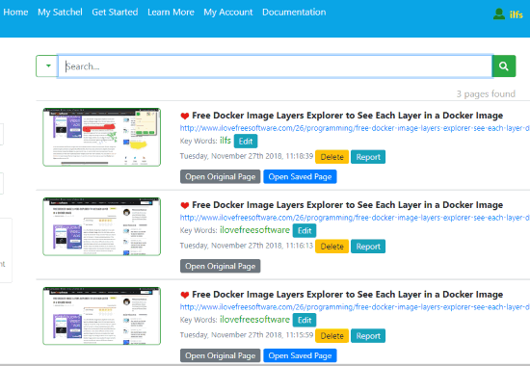This screenshot has width=530, height=366.
Task: Click ilovefreesoftware keyword in 11:16:13 entry
Action: coord(254,230)
